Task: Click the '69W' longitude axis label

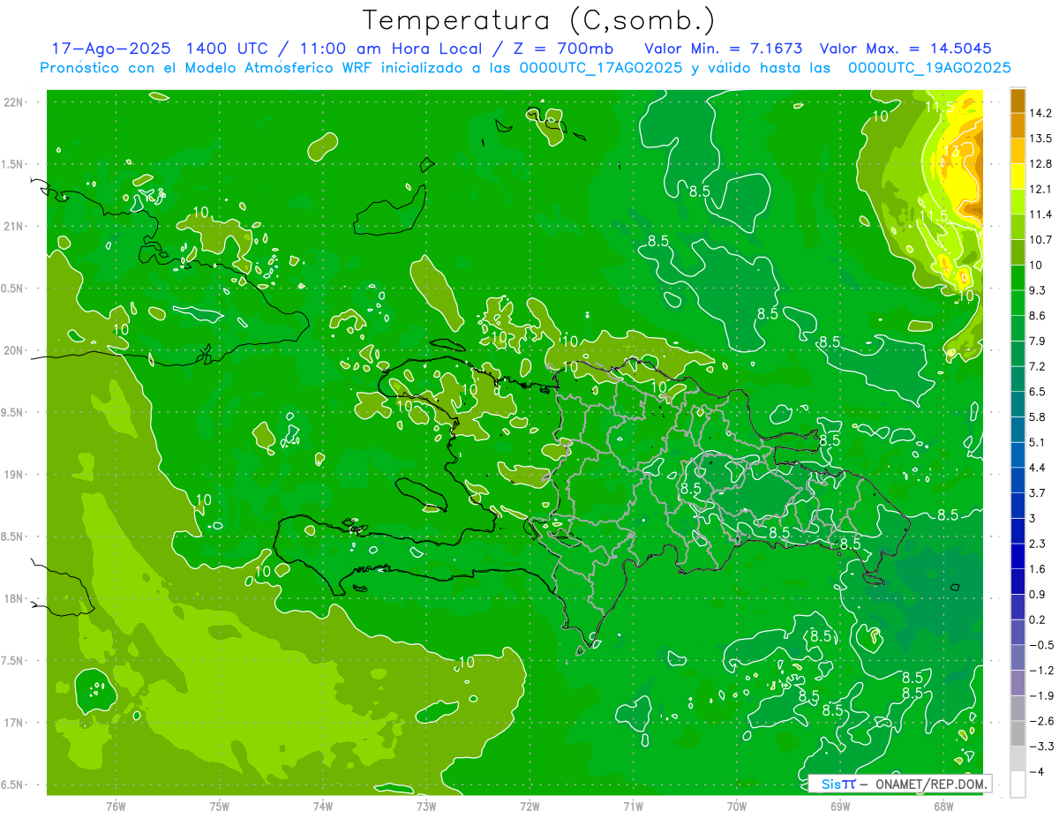Action: [840, 806]
